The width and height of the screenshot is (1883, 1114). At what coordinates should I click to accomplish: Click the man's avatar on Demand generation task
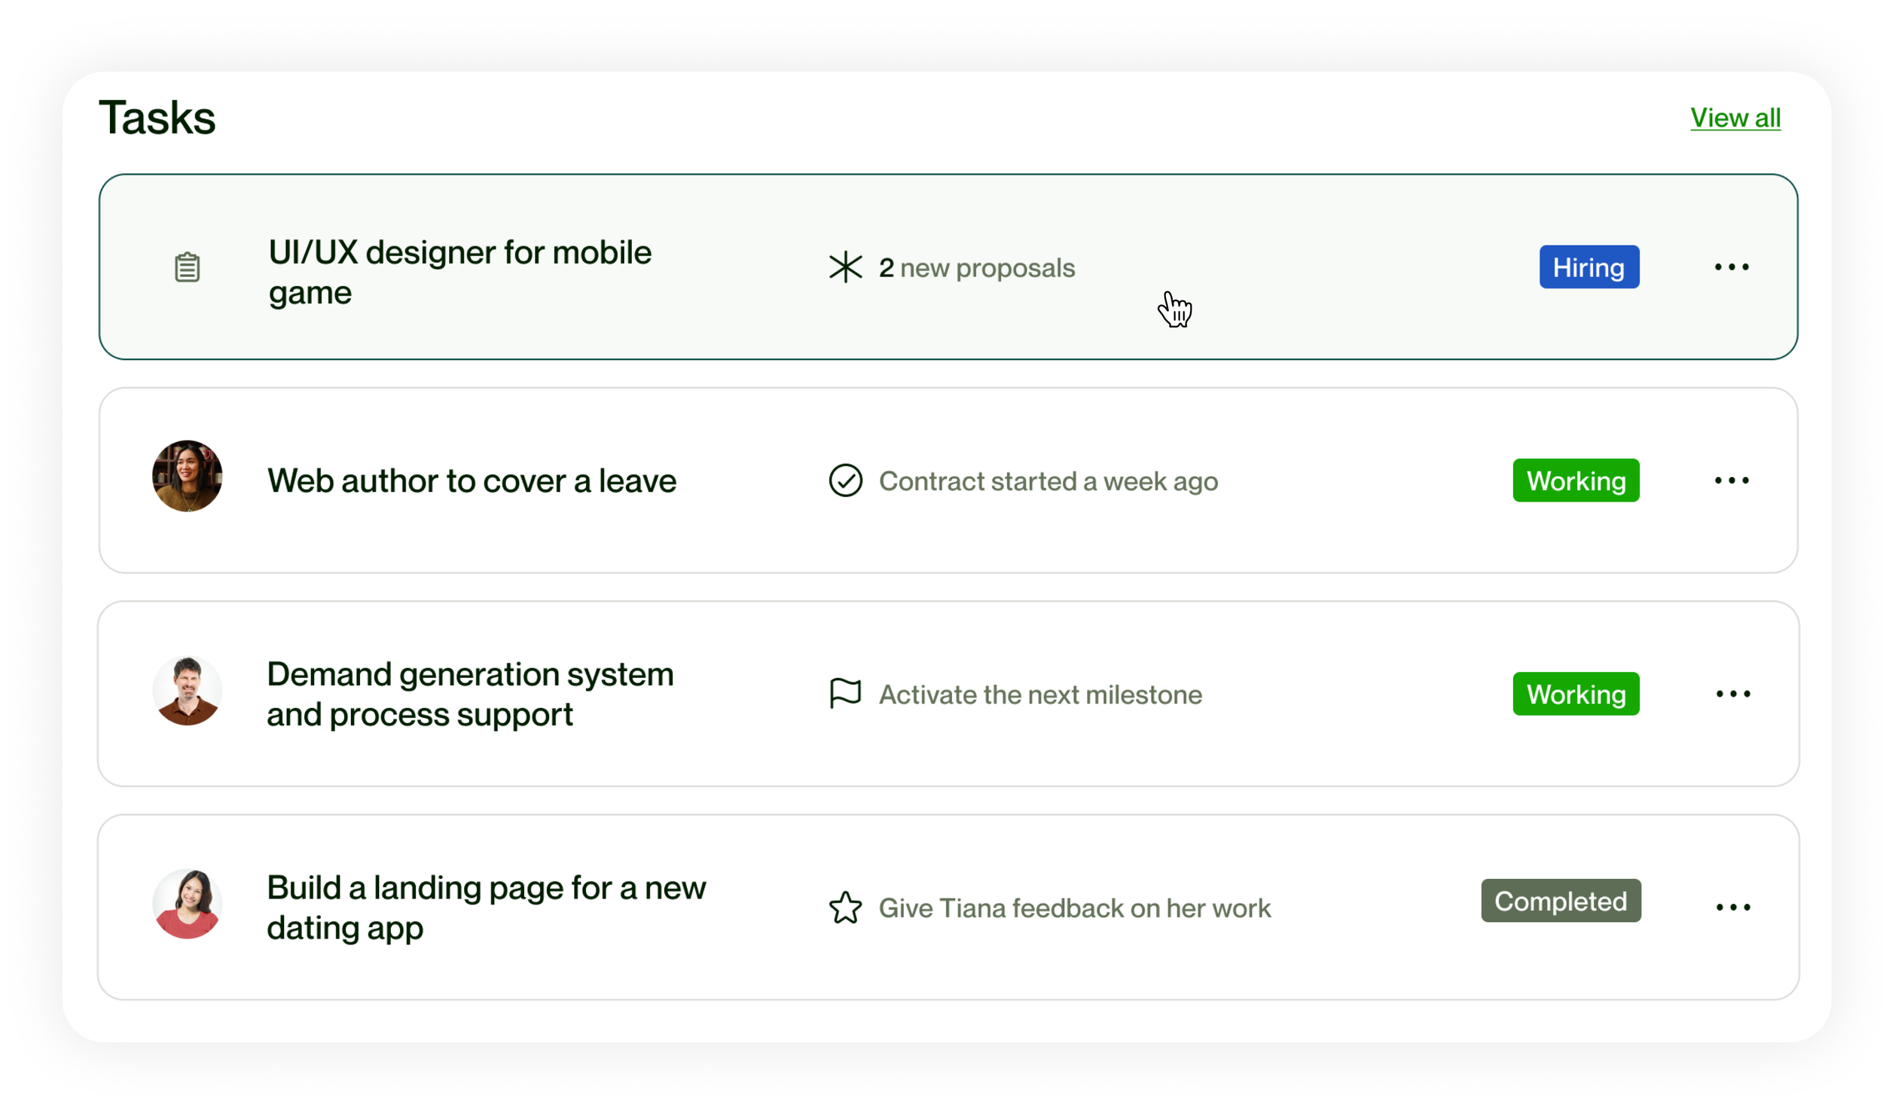point(187,691)
